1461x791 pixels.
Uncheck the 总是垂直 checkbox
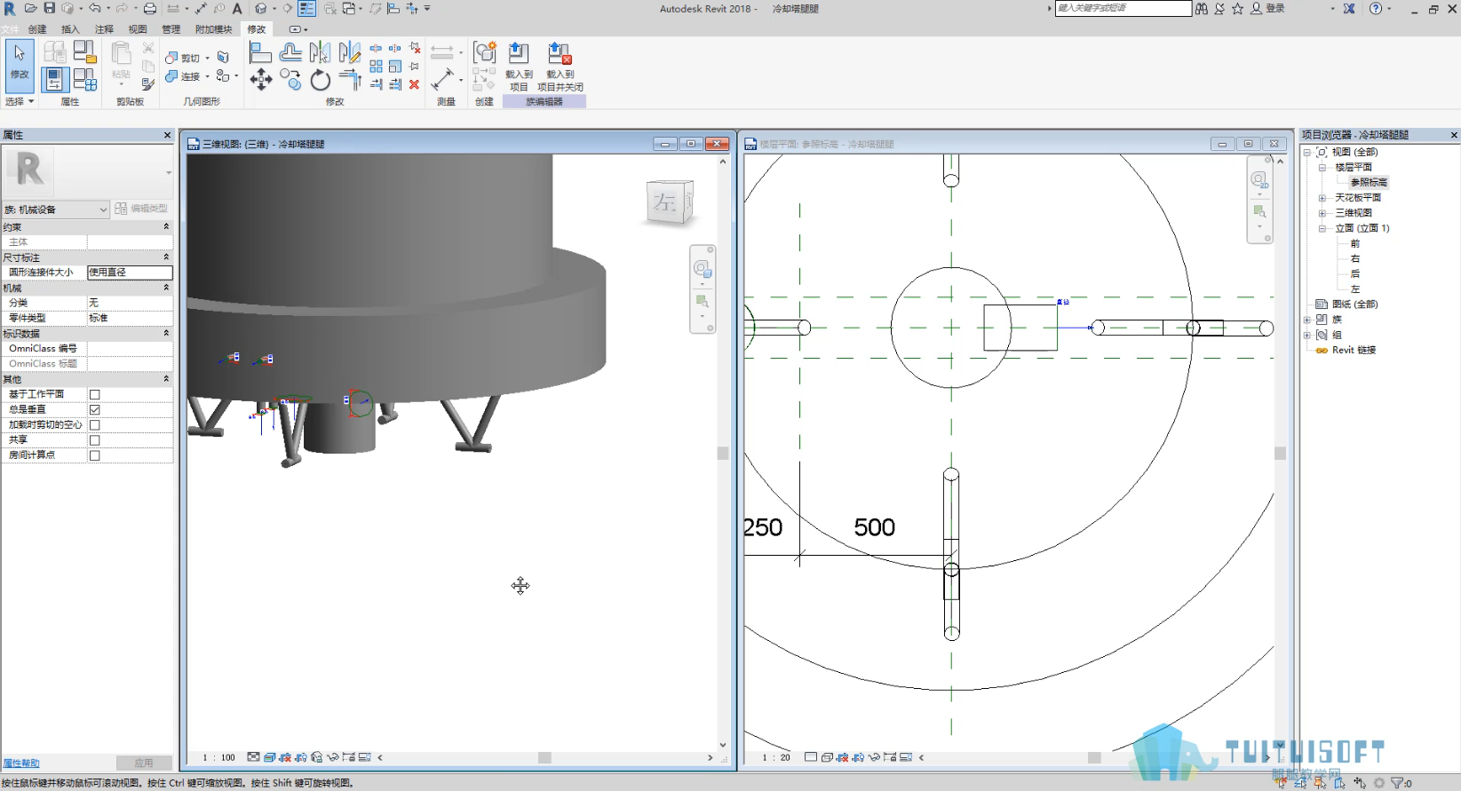tap(94, 409)
